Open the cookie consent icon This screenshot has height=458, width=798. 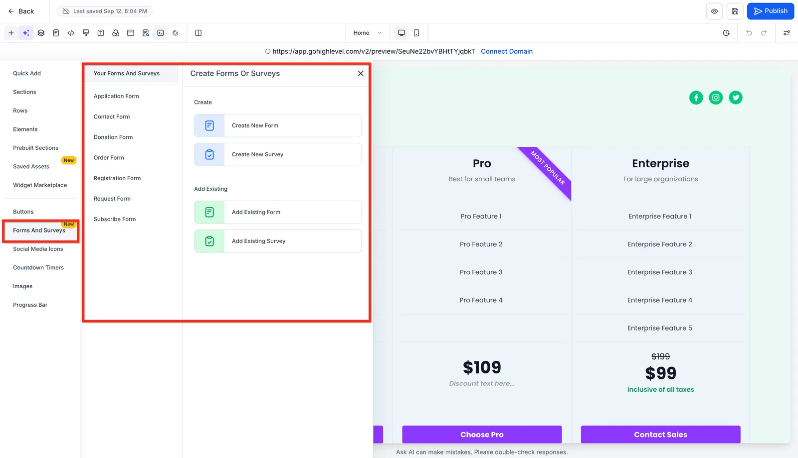(x=176, y=33)
